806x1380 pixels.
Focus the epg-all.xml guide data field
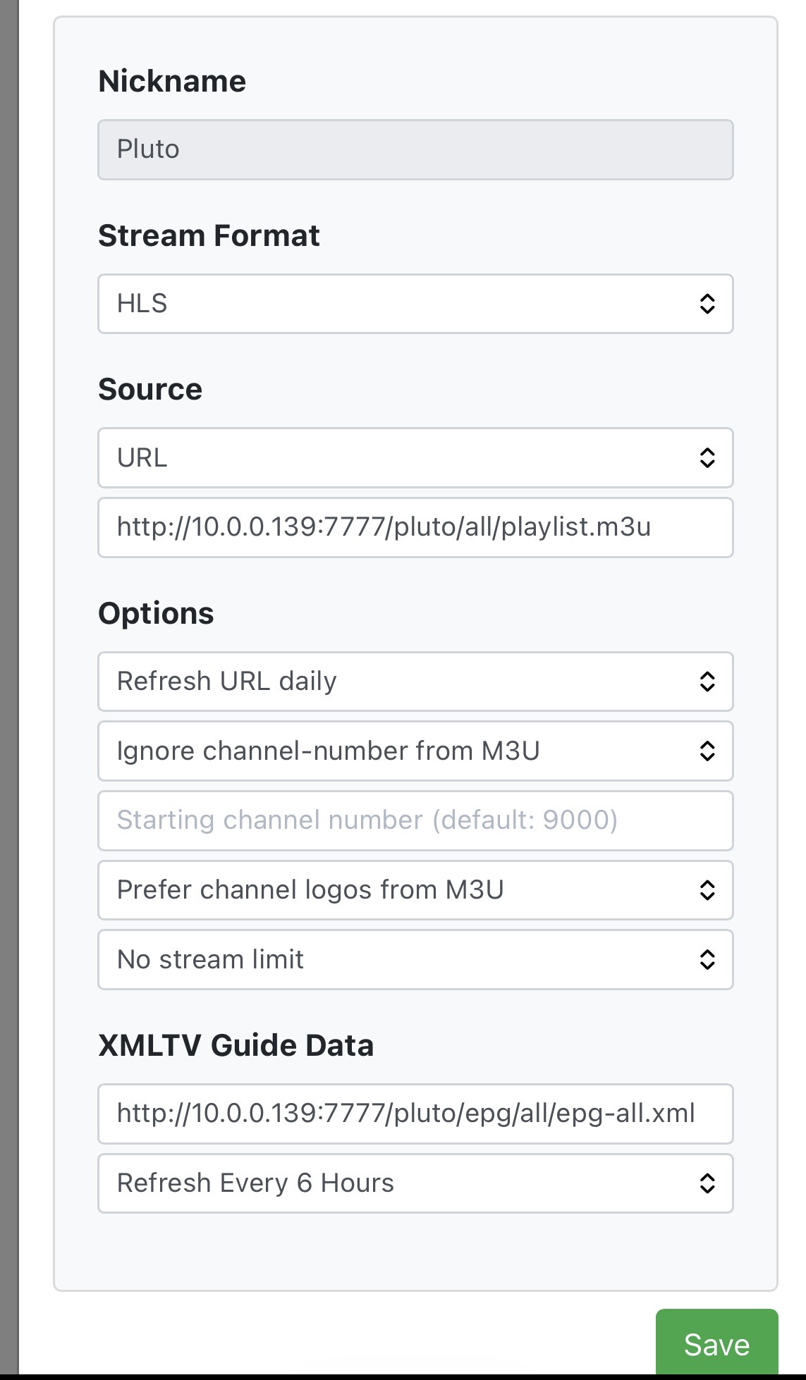pos(415,1114)
